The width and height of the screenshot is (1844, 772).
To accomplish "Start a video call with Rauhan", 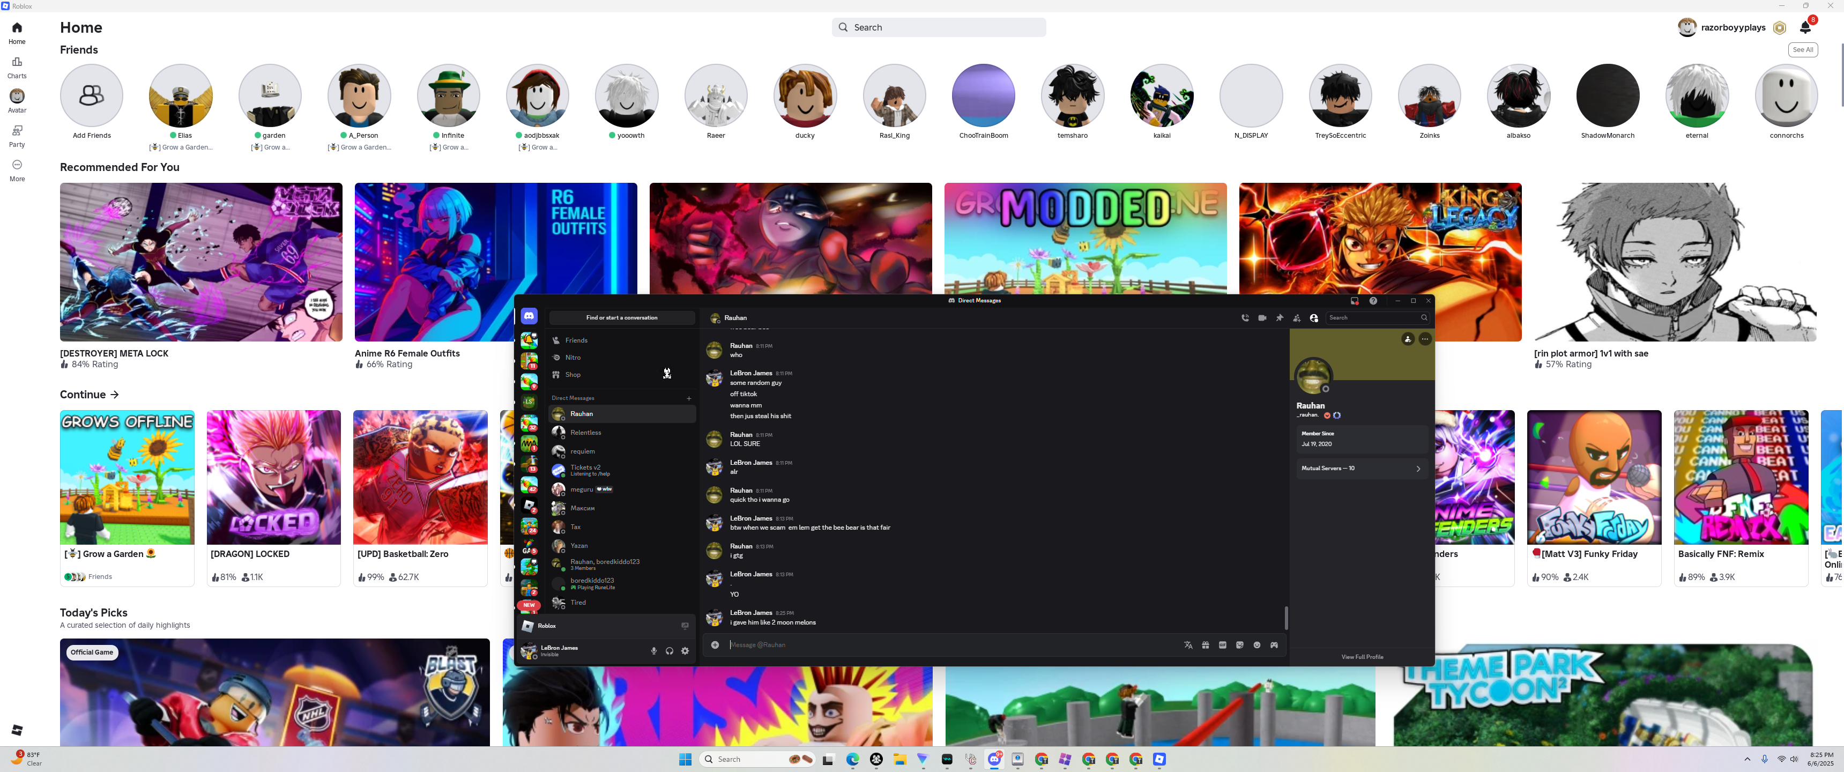I will pyautogui.click(x=1262, y=318).
